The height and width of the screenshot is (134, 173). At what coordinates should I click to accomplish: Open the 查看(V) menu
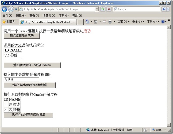(34, 16)
